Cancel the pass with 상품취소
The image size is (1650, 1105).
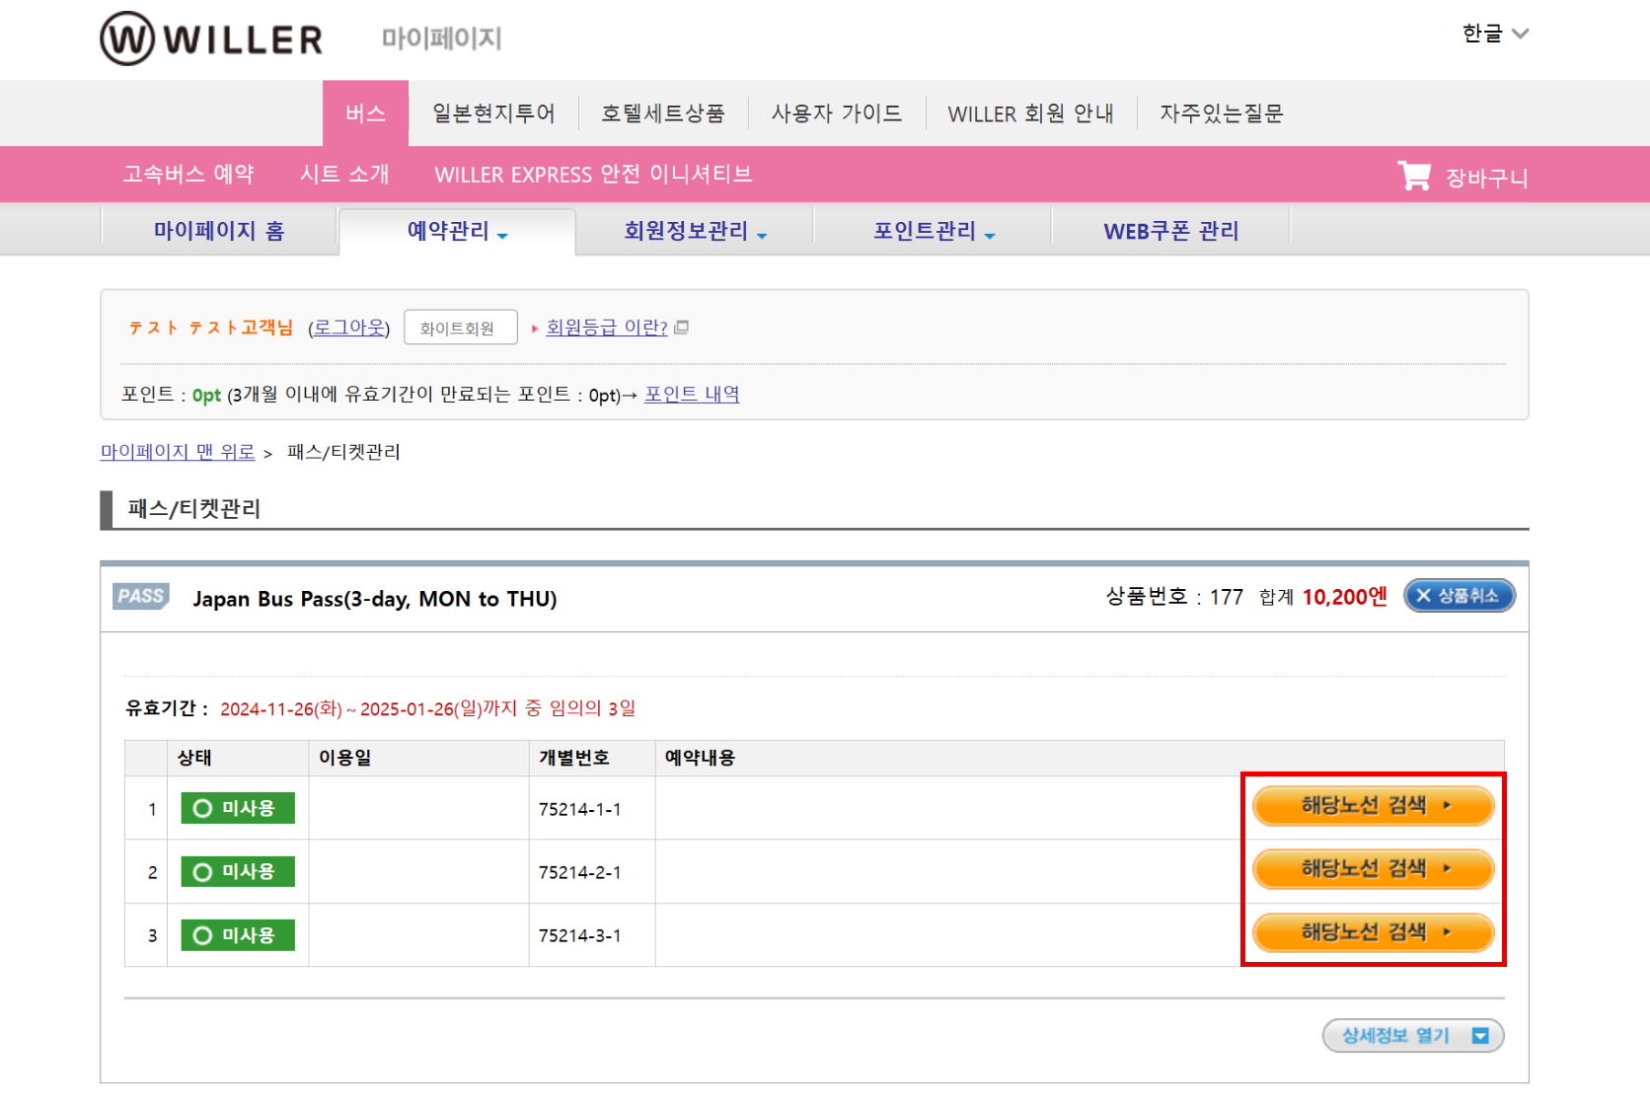tap(1459, 595)
